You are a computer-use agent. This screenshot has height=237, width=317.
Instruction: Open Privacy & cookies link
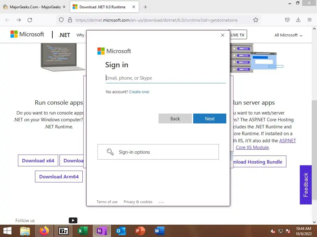(138, 202)
